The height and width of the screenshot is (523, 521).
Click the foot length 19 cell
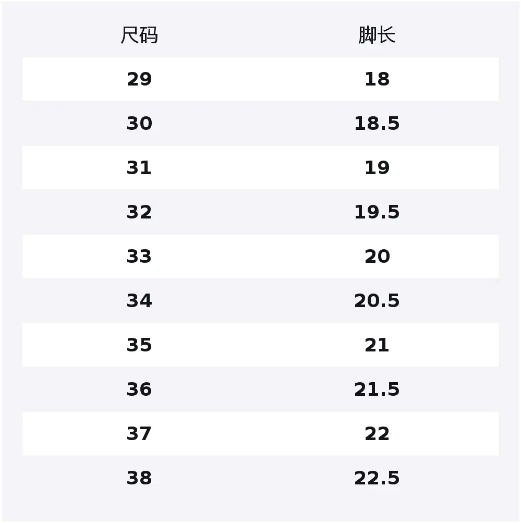[377, 168]
